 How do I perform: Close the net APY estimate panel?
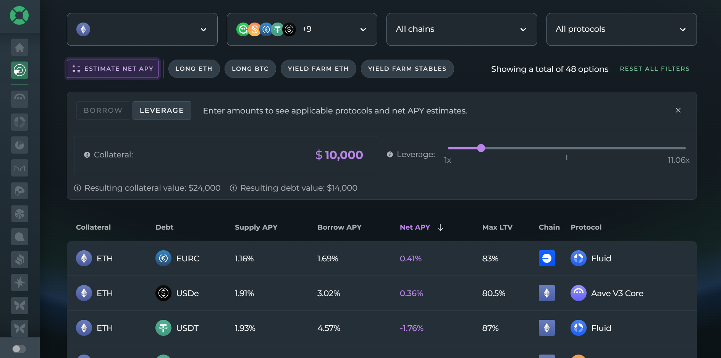pos(678,110)
